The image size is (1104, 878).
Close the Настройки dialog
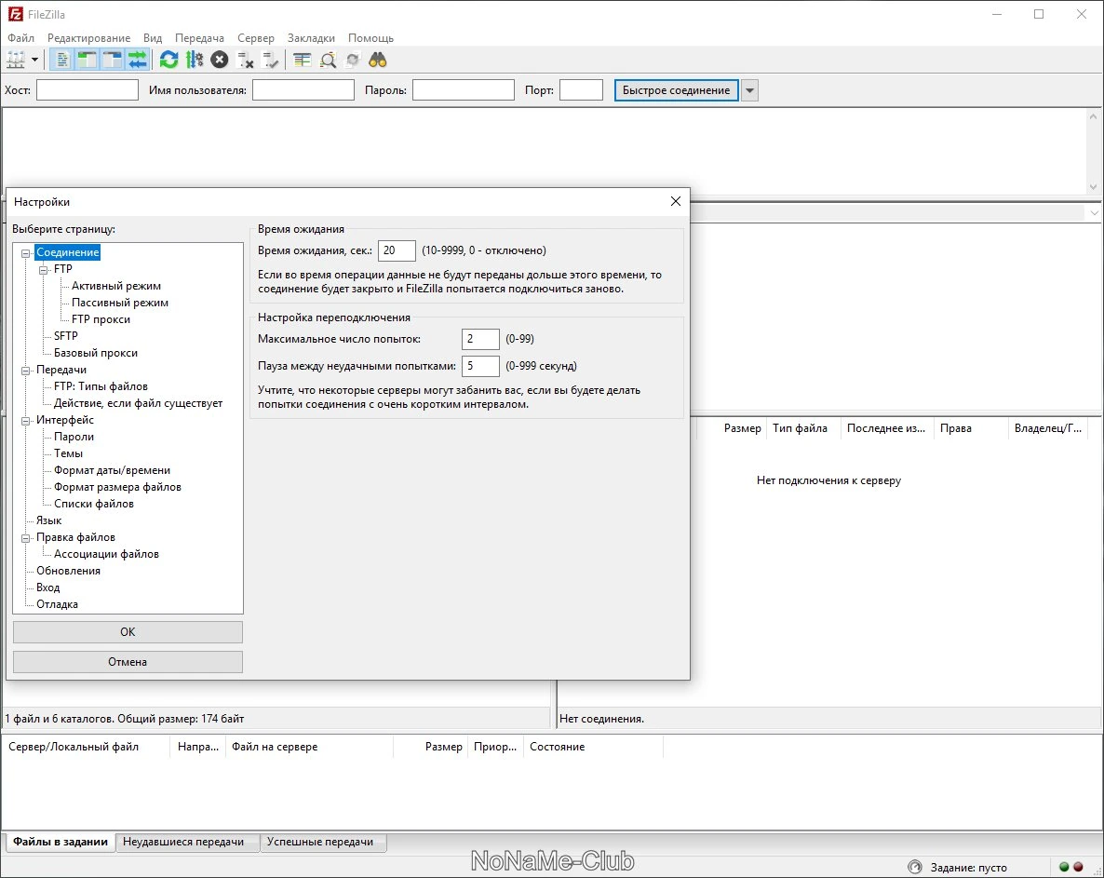(676, 201)
